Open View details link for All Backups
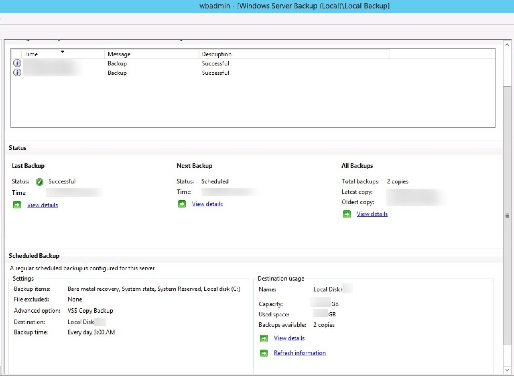514x376 pixels. [372, 214]
